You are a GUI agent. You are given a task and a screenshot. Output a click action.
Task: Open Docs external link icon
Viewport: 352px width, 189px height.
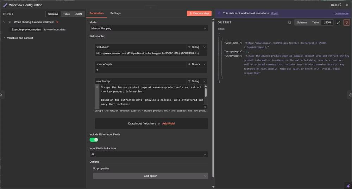coord(340,5)
